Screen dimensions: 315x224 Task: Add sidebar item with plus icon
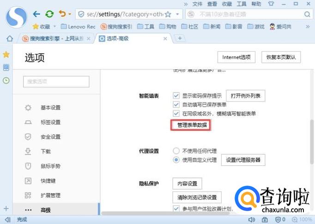click(6, 209)
